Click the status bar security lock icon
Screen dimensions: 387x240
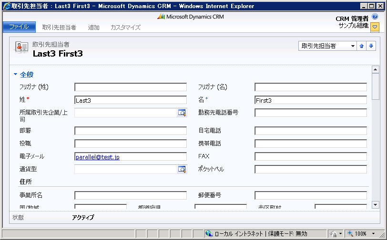coord(333,233)
